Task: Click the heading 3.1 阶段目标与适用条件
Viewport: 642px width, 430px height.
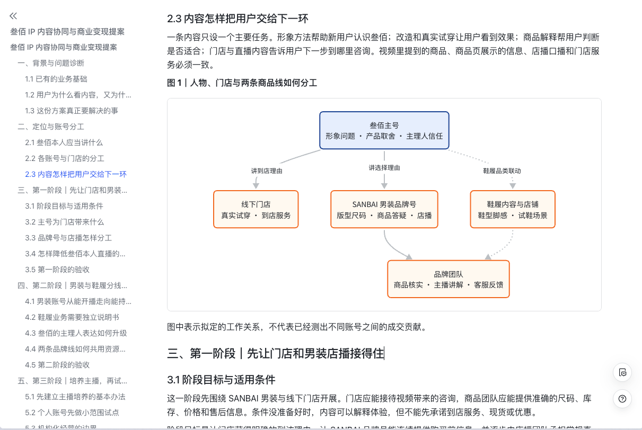Action: tap(221, 380)
